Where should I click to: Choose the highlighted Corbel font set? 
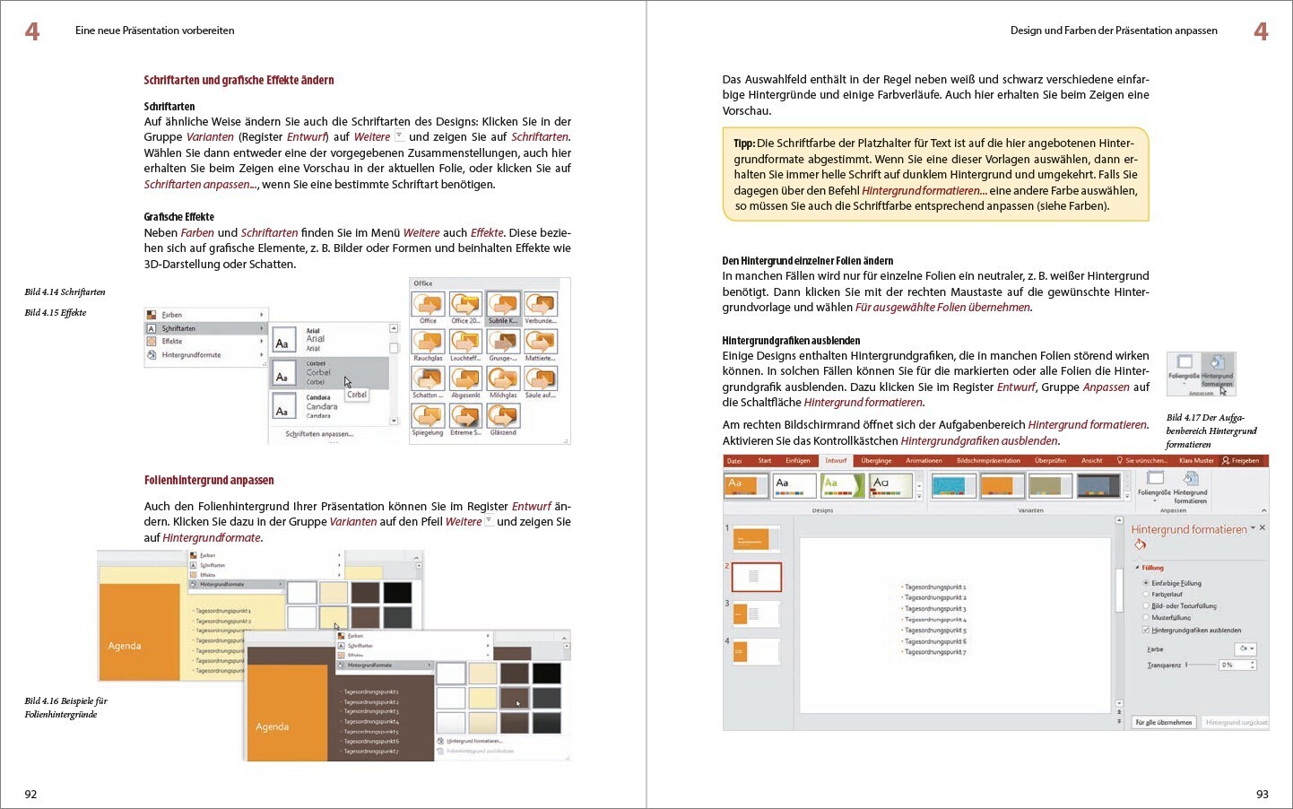tap(331, 373)
